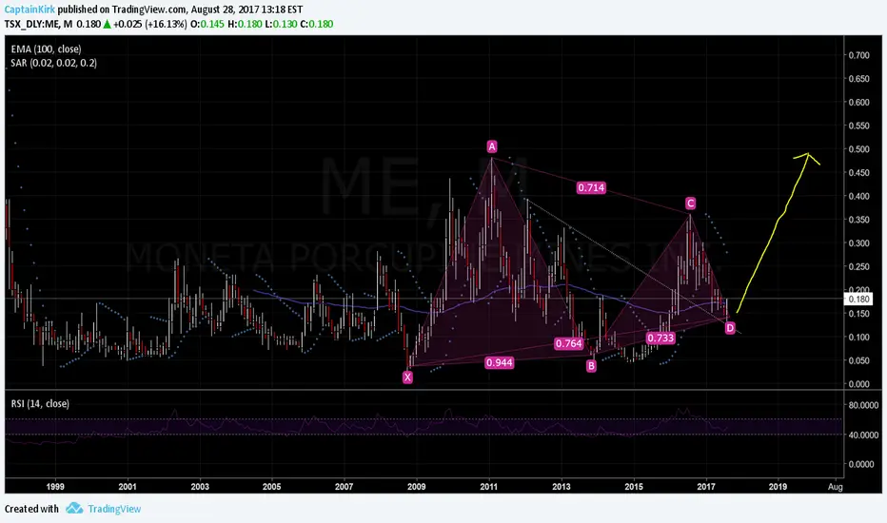Click the 2019 label on time axis
Viewport: 887px width, 523px height.
click(778, 486)
